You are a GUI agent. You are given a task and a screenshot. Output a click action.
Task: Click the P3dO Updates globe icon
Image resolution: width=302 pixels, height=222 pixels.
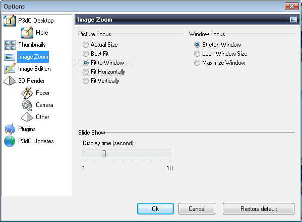10,141
